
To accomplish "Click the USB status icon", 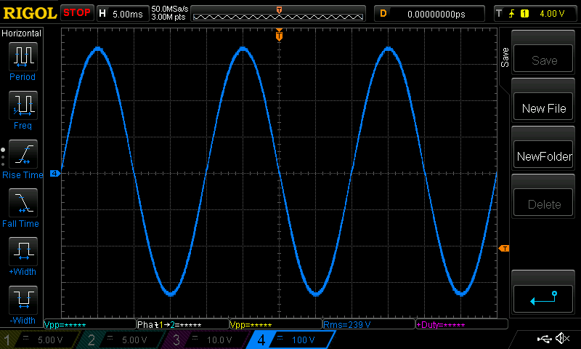I will pyautogui.click(x=543, y=339).
